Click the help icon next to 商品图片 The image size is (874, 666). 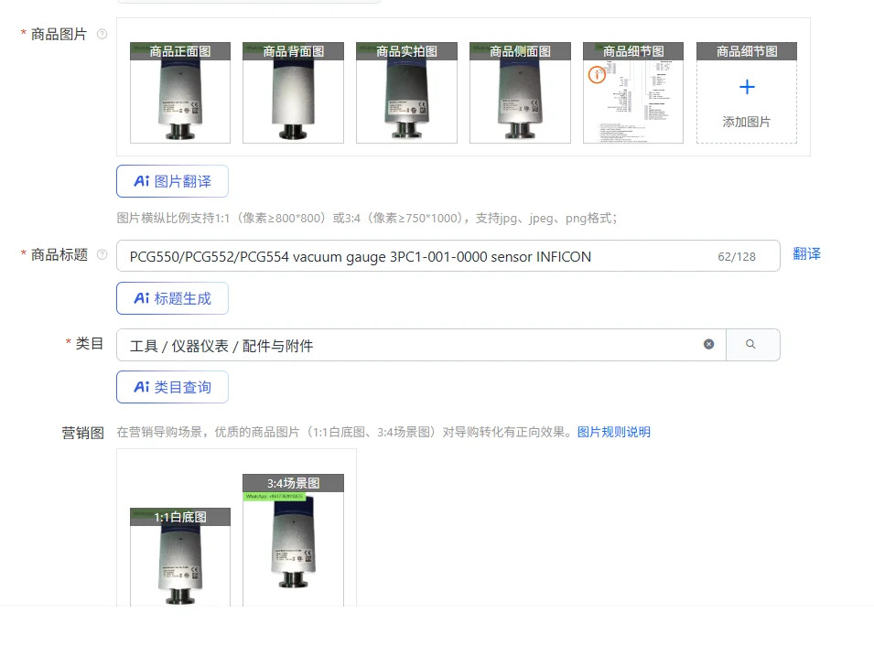point(102,34)
